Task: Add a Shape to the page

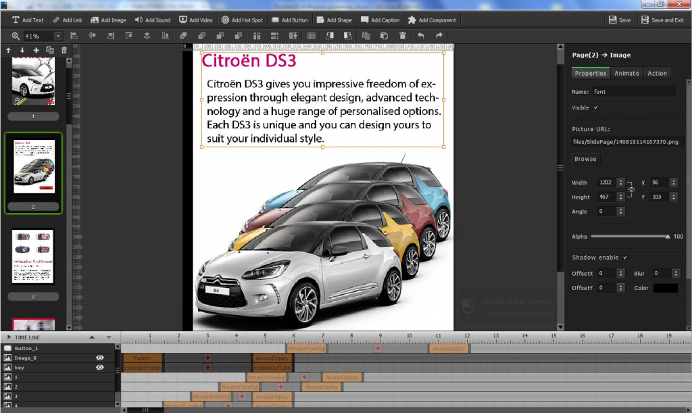Action: [334, 20]
